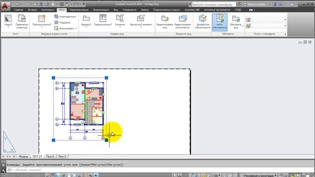Click the floor plan drawing in viewport
Viewport: 315px width, 177px height.
(87, 104)
